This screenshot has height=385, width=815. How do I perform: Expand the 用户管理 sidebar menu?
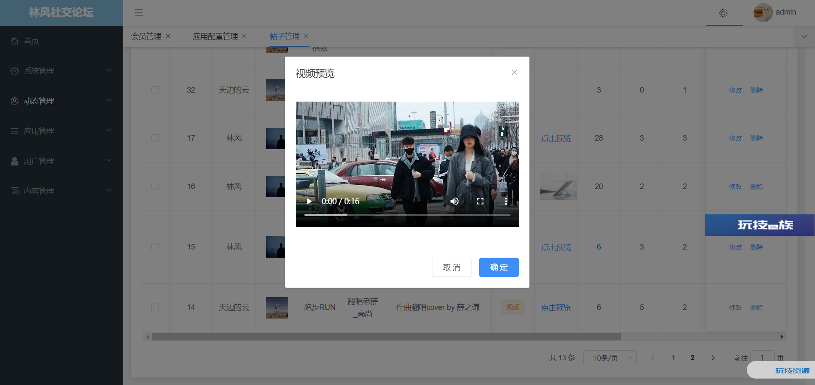coord(61,161)
